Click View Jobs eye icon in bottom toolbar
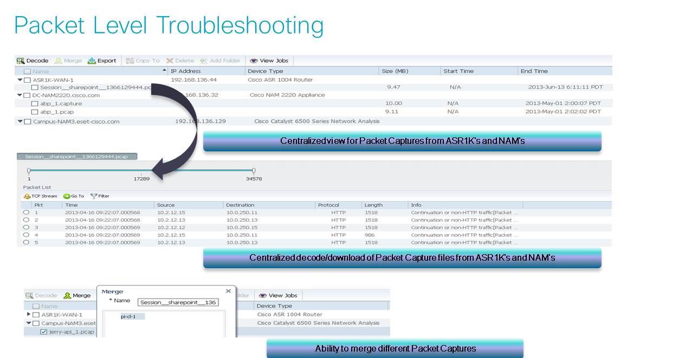The image size is (685, 358). pos(263,295)
